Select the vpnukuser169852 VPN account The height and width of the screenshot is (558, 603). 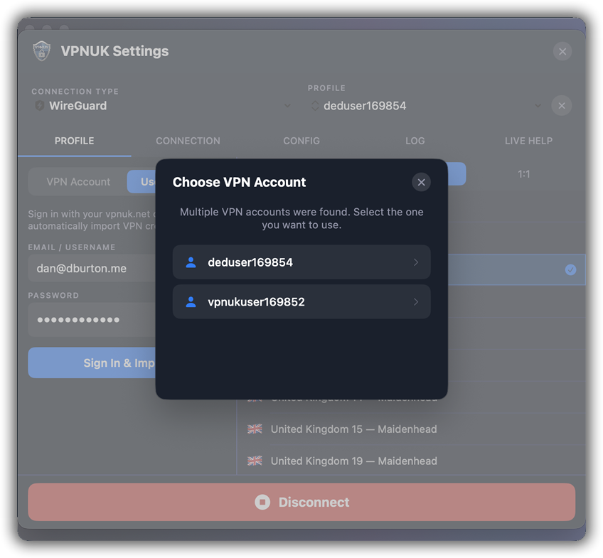point(301,301)
